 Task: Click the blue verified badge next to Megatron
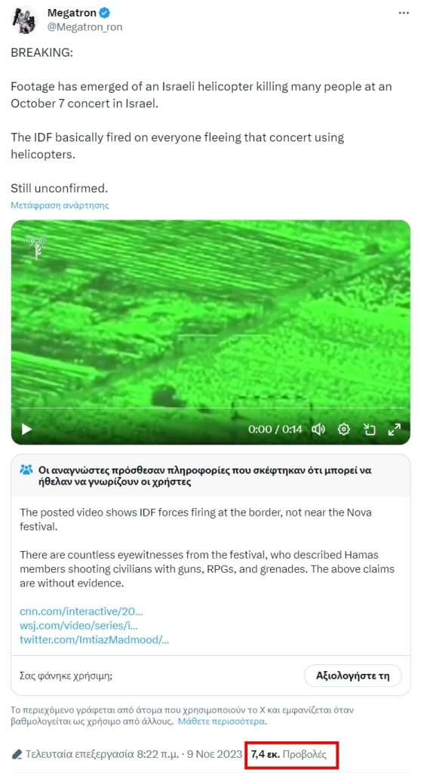(x=105, y=14)
